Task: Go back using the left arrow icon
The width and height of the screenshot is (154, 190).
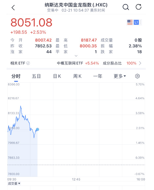Action: 13,8
